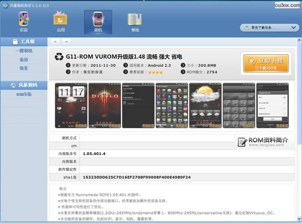
Task: Select 一键刷机 in the sidebar
Action: [x=24, y=51]
